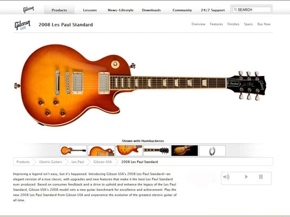Switch to the Features tab
The height and width of the screenshot is (217, 290).
pyautogui.click(x=216, y=24)
